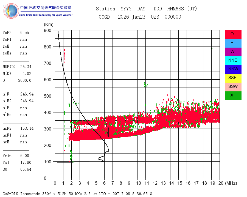The image size is (247, 197).
Task: Click the B0 value 65.64
Action: coord(26,169)
